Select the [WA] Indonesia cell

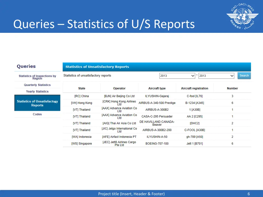82,137
